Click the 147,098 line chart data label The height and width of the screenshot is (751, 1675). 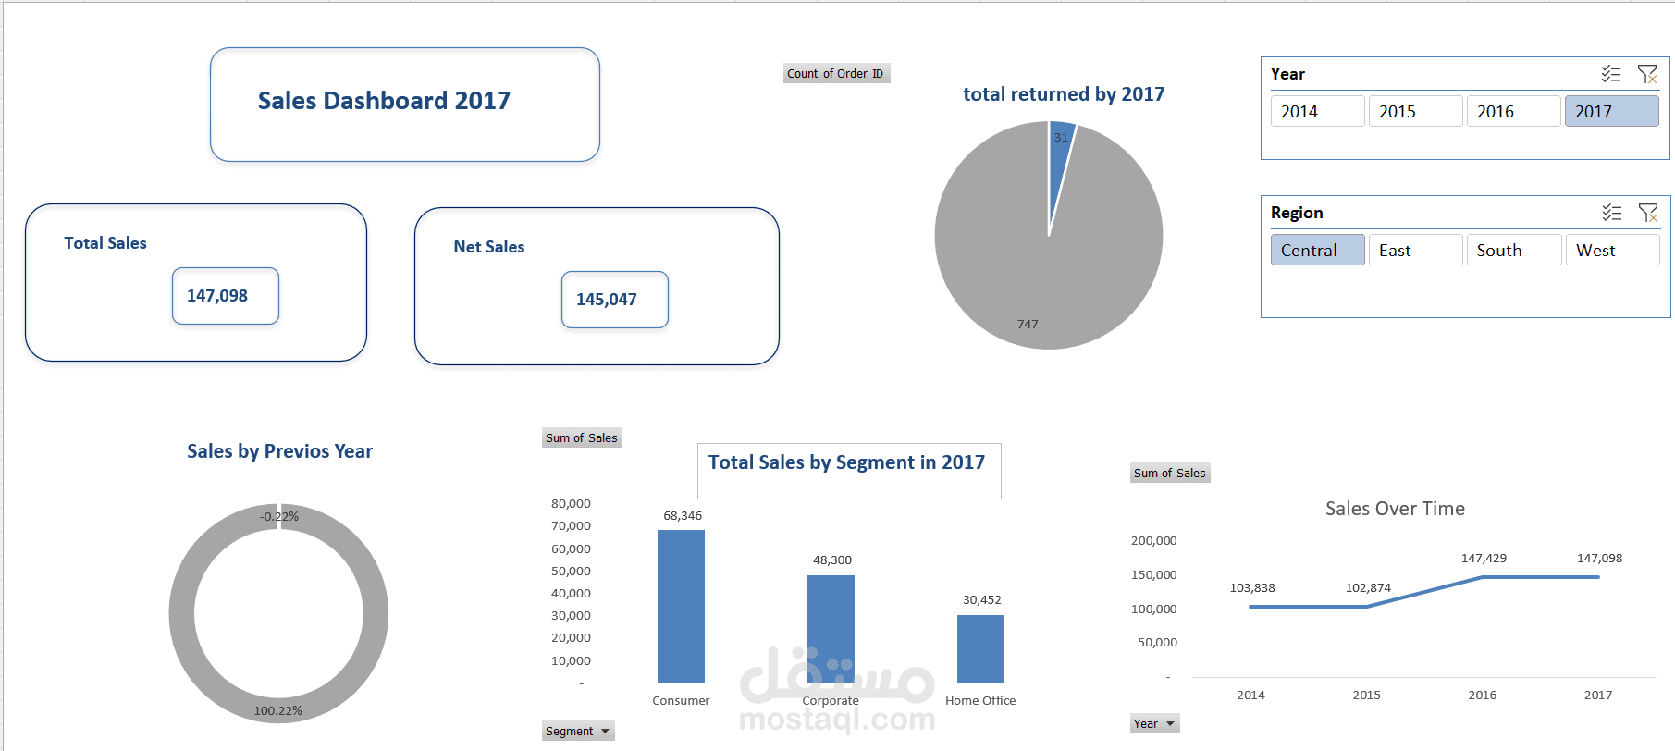1599,558
